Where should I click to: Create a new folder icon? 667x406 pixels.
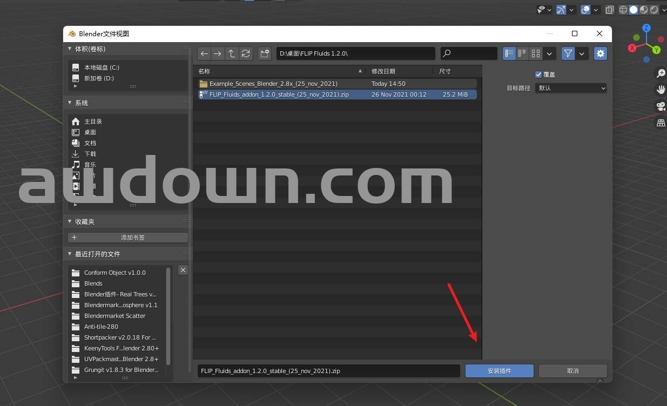coord(265,53)
